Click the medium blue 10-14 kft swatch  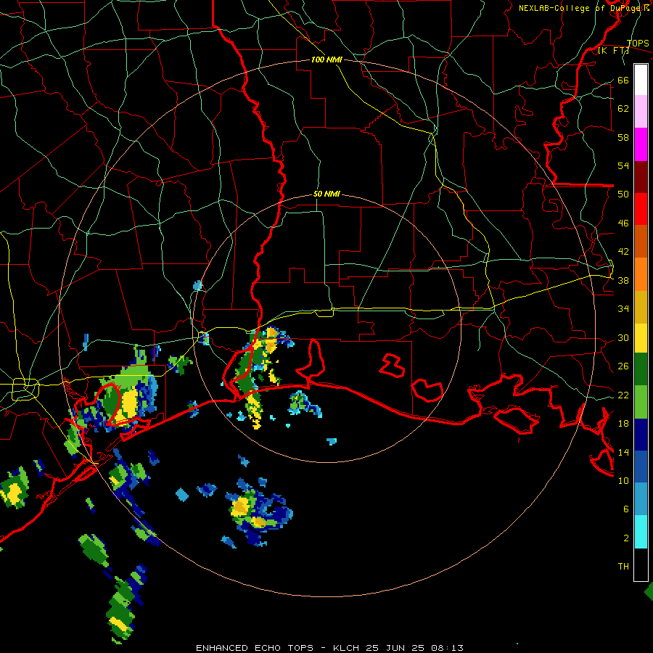[x=641, y=467]
